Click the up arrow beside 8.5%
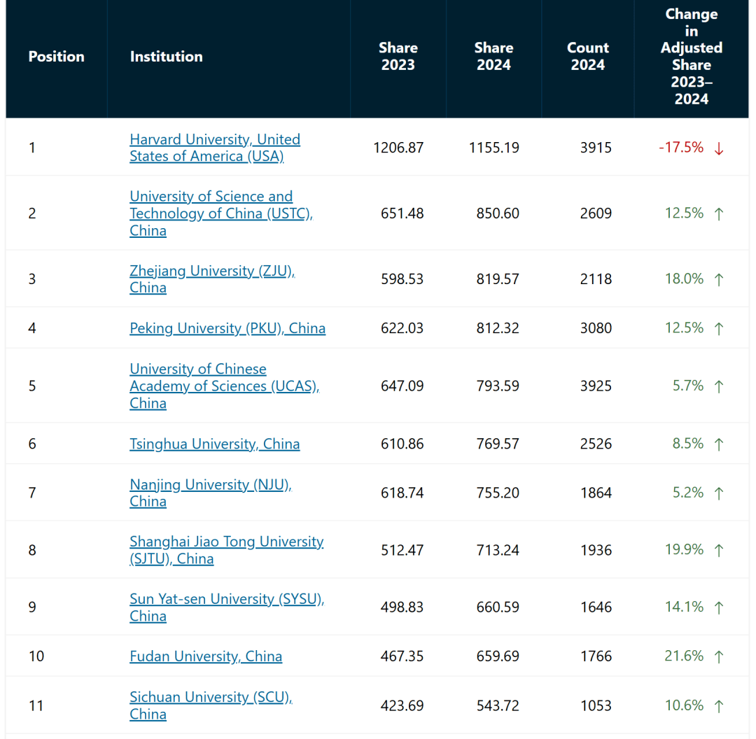This screenshot has width=756, height=739. click(x=719, y=444)
